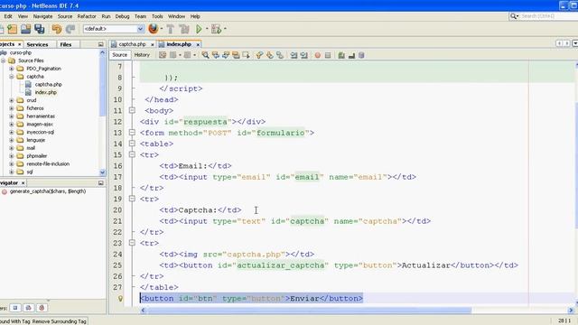
Task: Collapse the captcha folder node
Action: 12,76
